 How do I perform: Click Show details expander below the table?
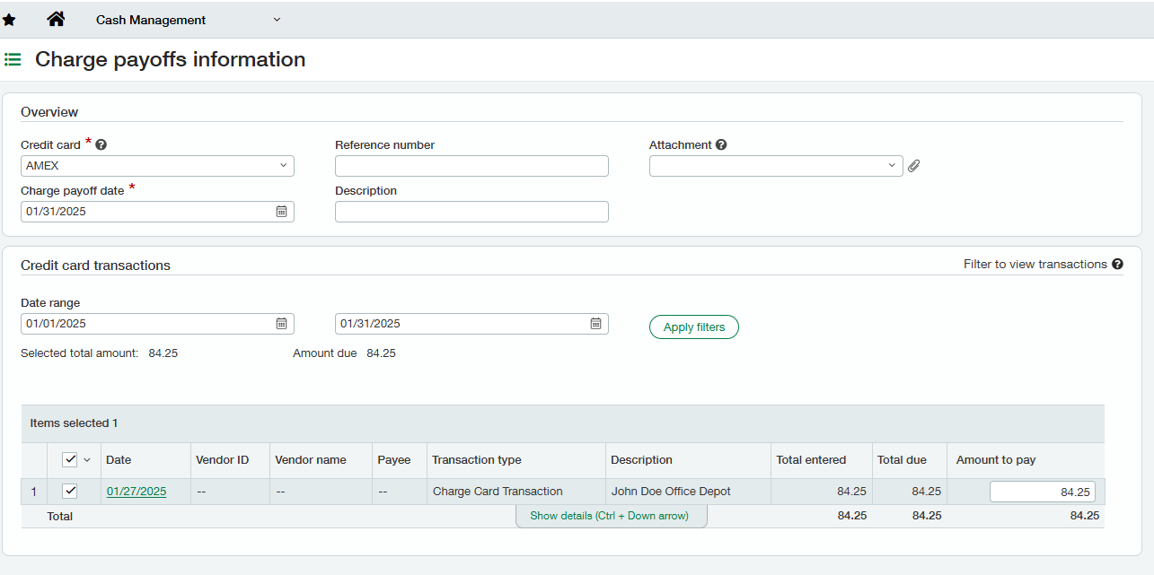click(610, 516)
